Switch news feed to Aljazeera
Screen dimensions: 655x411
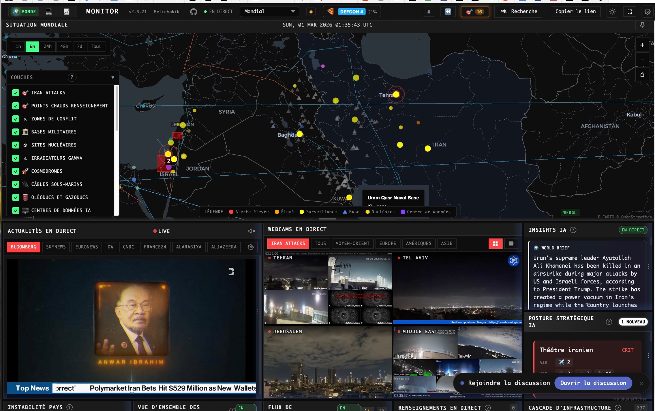224,247
